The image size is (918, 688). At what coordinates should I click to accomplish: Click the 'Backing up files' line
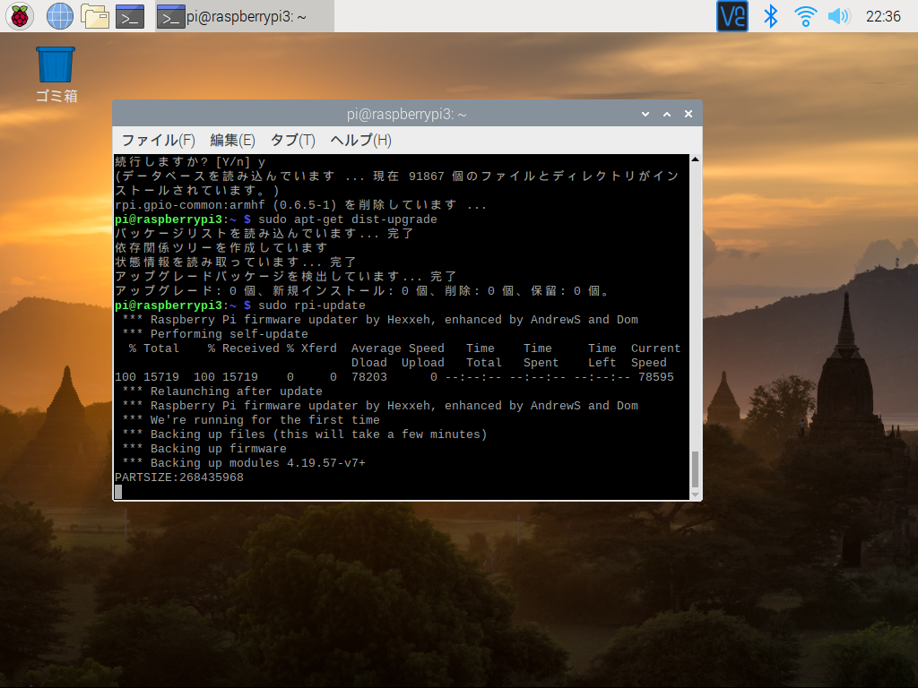tap(305, 434)
